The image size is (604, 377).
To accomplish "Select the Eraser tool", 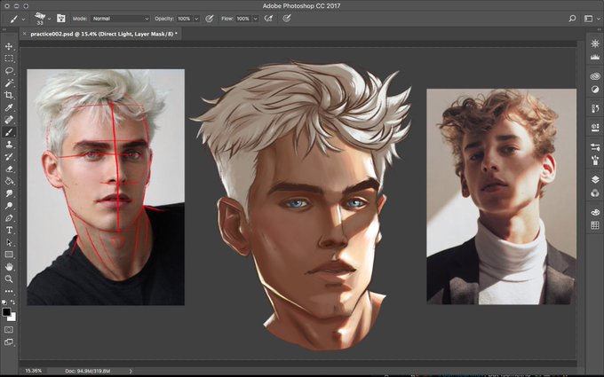I will coord(9,169).
